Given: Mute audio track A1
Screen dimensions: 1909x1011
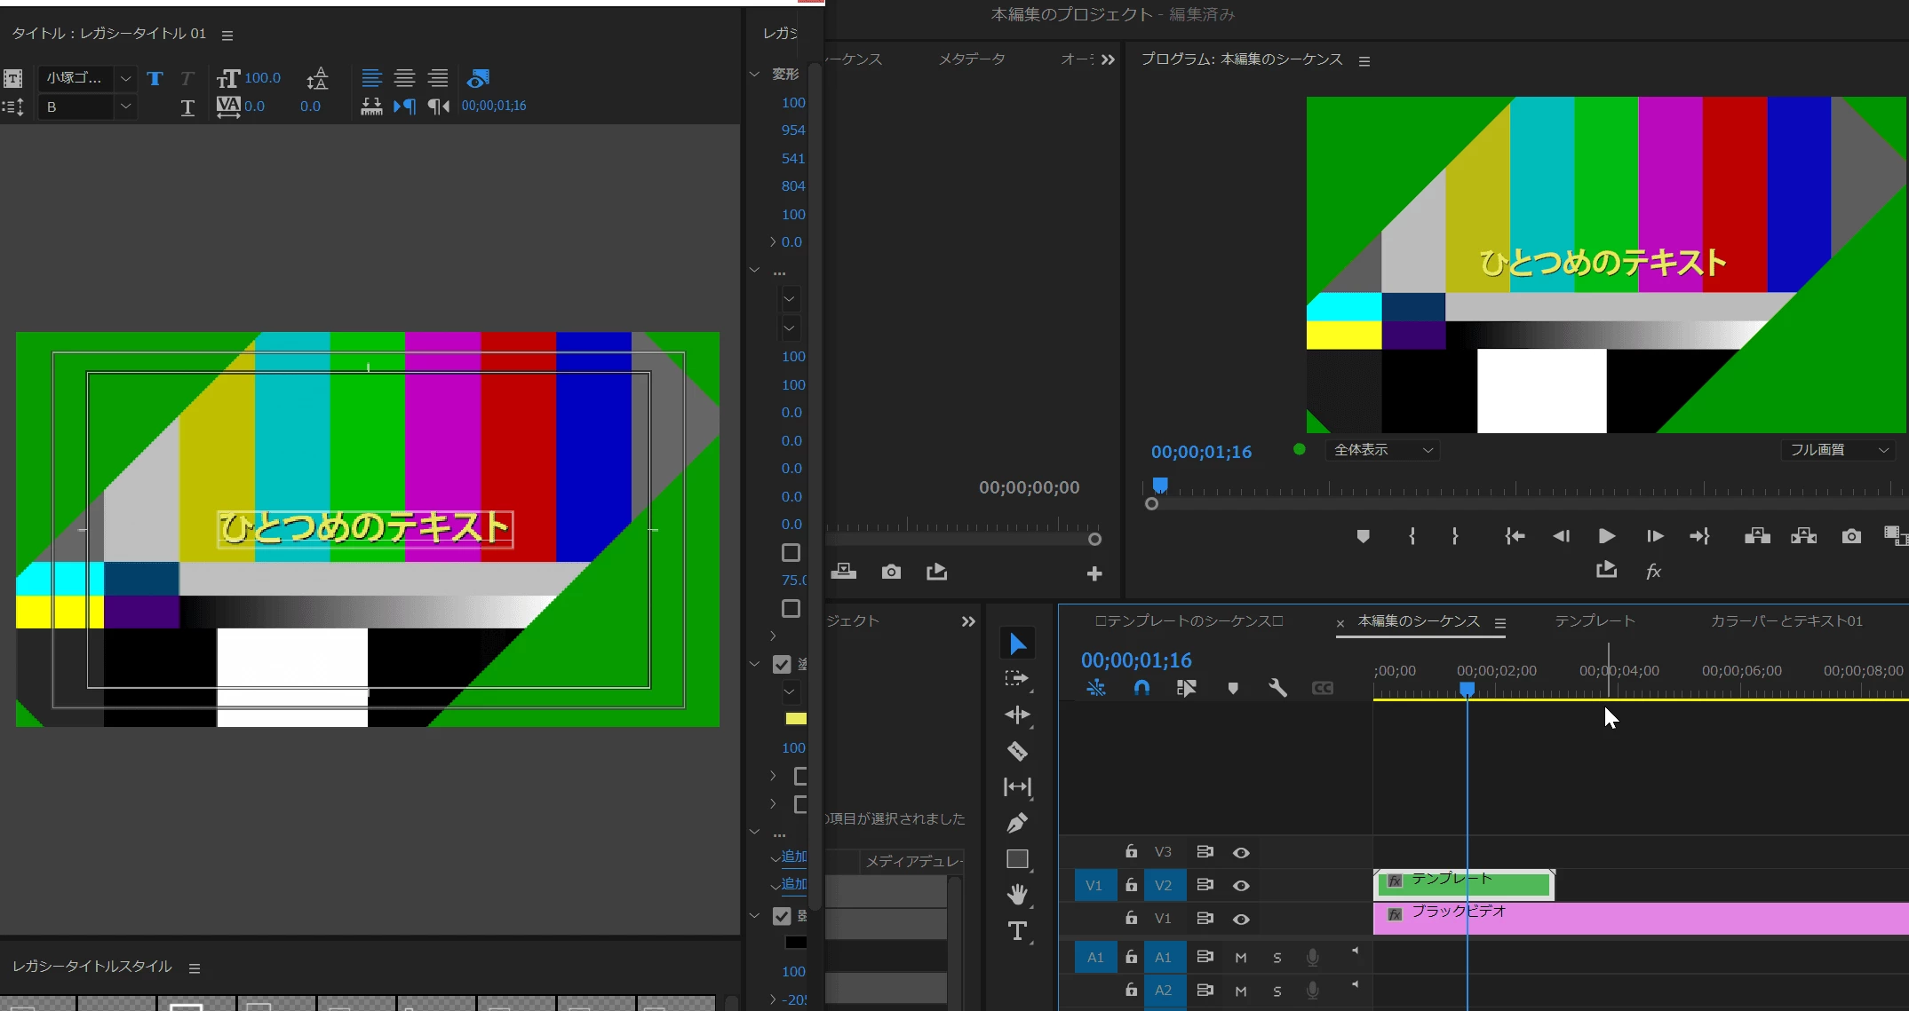Looking at the screenshot, I should (1241, 958).
